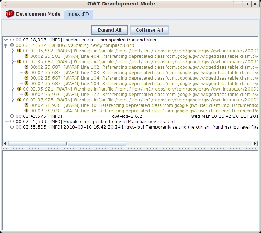The width and height of the screenshot is (261, 233).
Task: Select the index (FF) tab
Action: pos(78,14)
